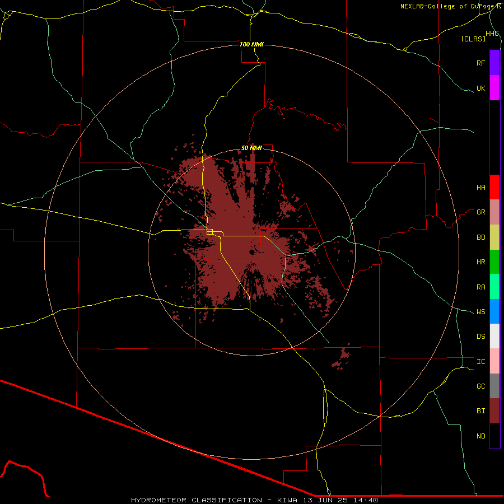Click the white DS legend color swatch

(x=494, y=336)
